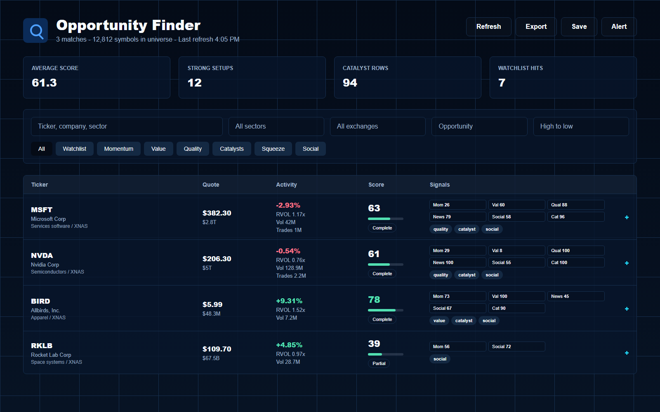660x412 pixels.
Task: Click the Watchlist Hits card
Action: point(563,77)
